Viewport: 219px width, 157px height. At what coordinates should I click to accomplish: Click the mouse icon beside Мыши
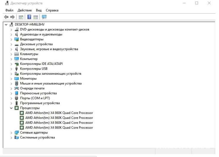17,84
